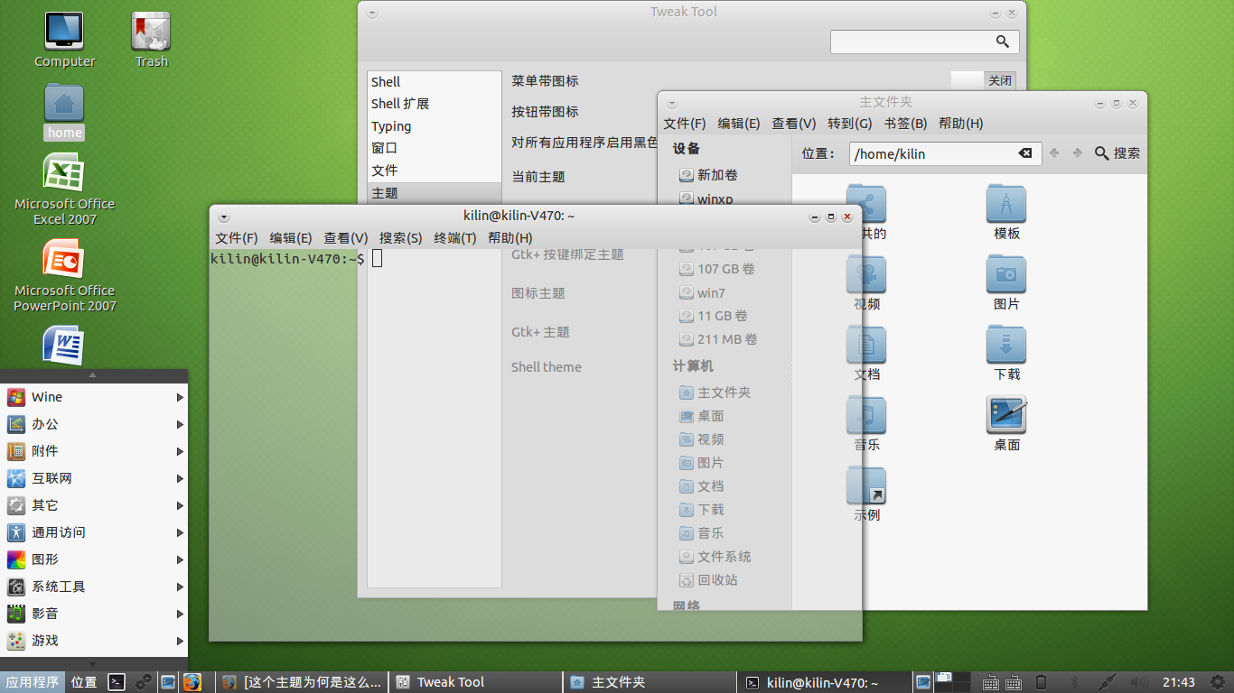Open the gears settings launcher in the panel
The image size is (1234, 693).
tap(143, 682)
